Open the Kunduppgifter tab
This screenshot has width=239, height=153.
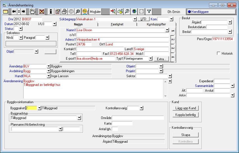(156, 24)
